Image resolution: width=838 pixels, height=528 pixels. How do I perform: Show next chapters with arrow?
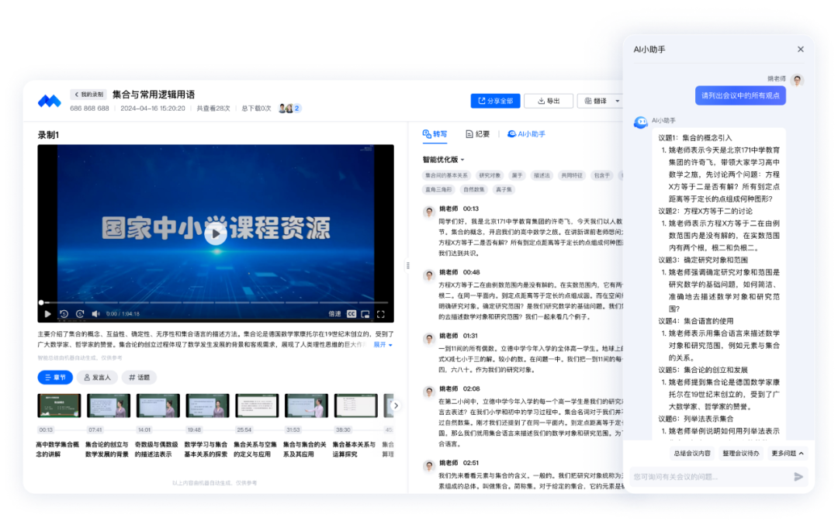click(x=396, y=405)
